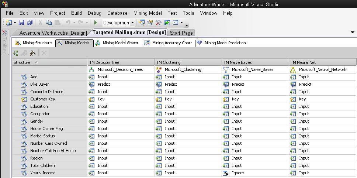Click Input for Education under TM Decision Tree
This screenshot has height=178, width=357.
[x=103, y=106]
